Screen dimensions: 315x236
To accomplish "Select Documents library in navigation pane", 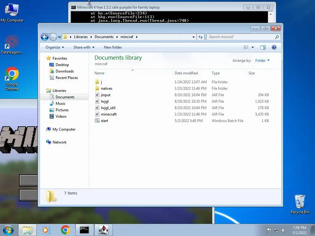I will pos(65,97).
